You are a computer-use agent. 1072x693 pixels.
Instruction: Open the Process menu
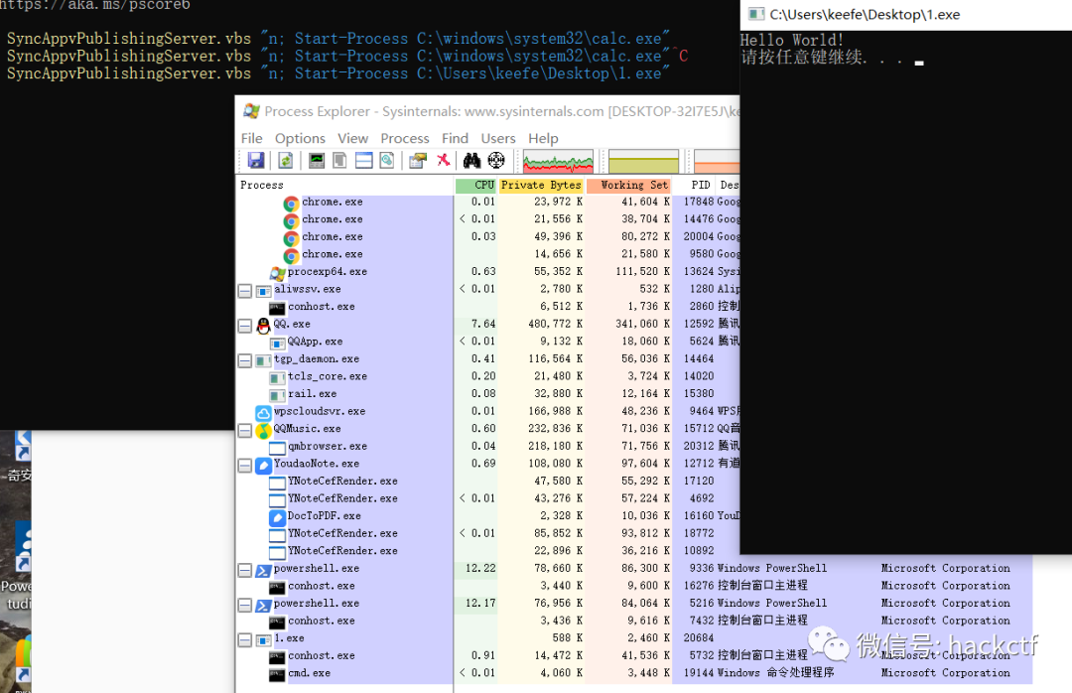pos(405,138)
